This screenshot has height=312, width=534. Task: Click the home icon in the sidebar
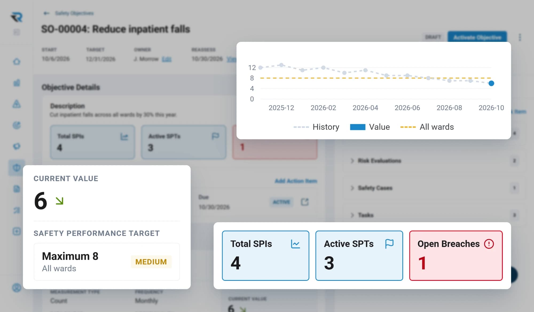click(17, 62)
